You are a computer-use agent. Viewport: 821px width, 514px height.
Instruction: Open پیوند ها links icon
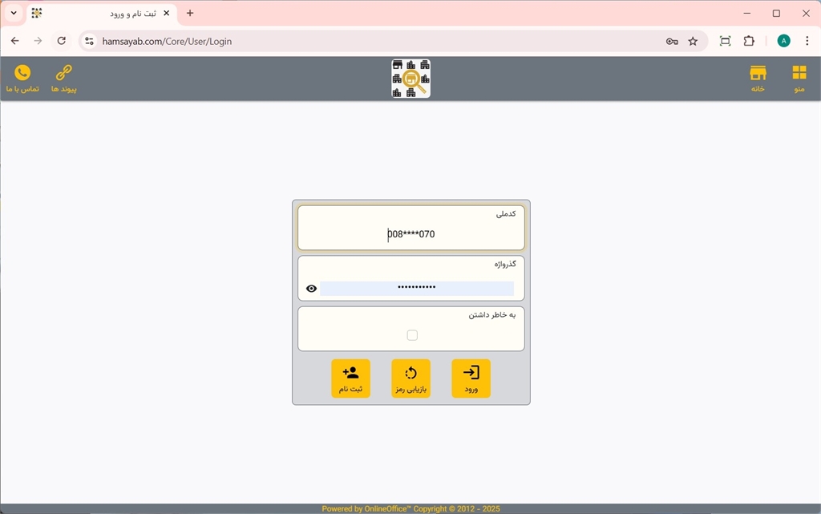click(63, 78)
